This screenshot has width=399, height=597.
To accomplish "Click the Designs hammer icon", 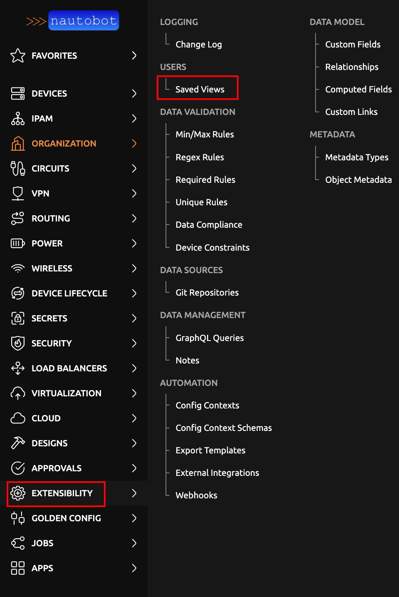I will [18, 443].
